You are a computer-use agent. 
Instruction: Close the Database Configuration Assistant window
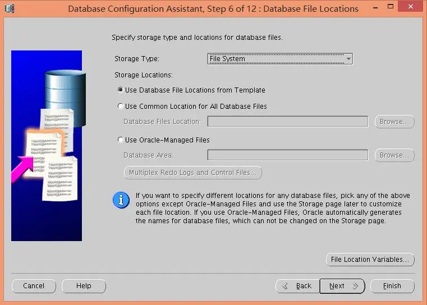(410, 7)
